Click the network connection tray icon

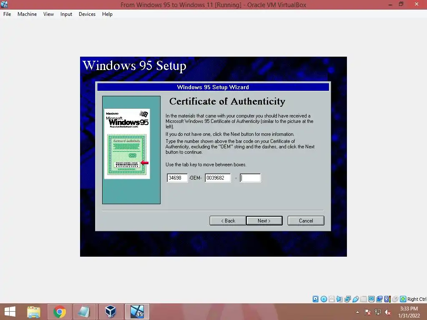(x=378, y=312)
